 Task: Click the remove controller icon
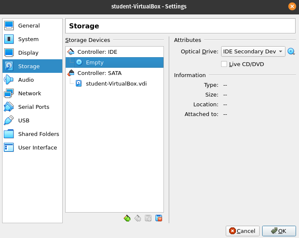[x=137, y=218]
